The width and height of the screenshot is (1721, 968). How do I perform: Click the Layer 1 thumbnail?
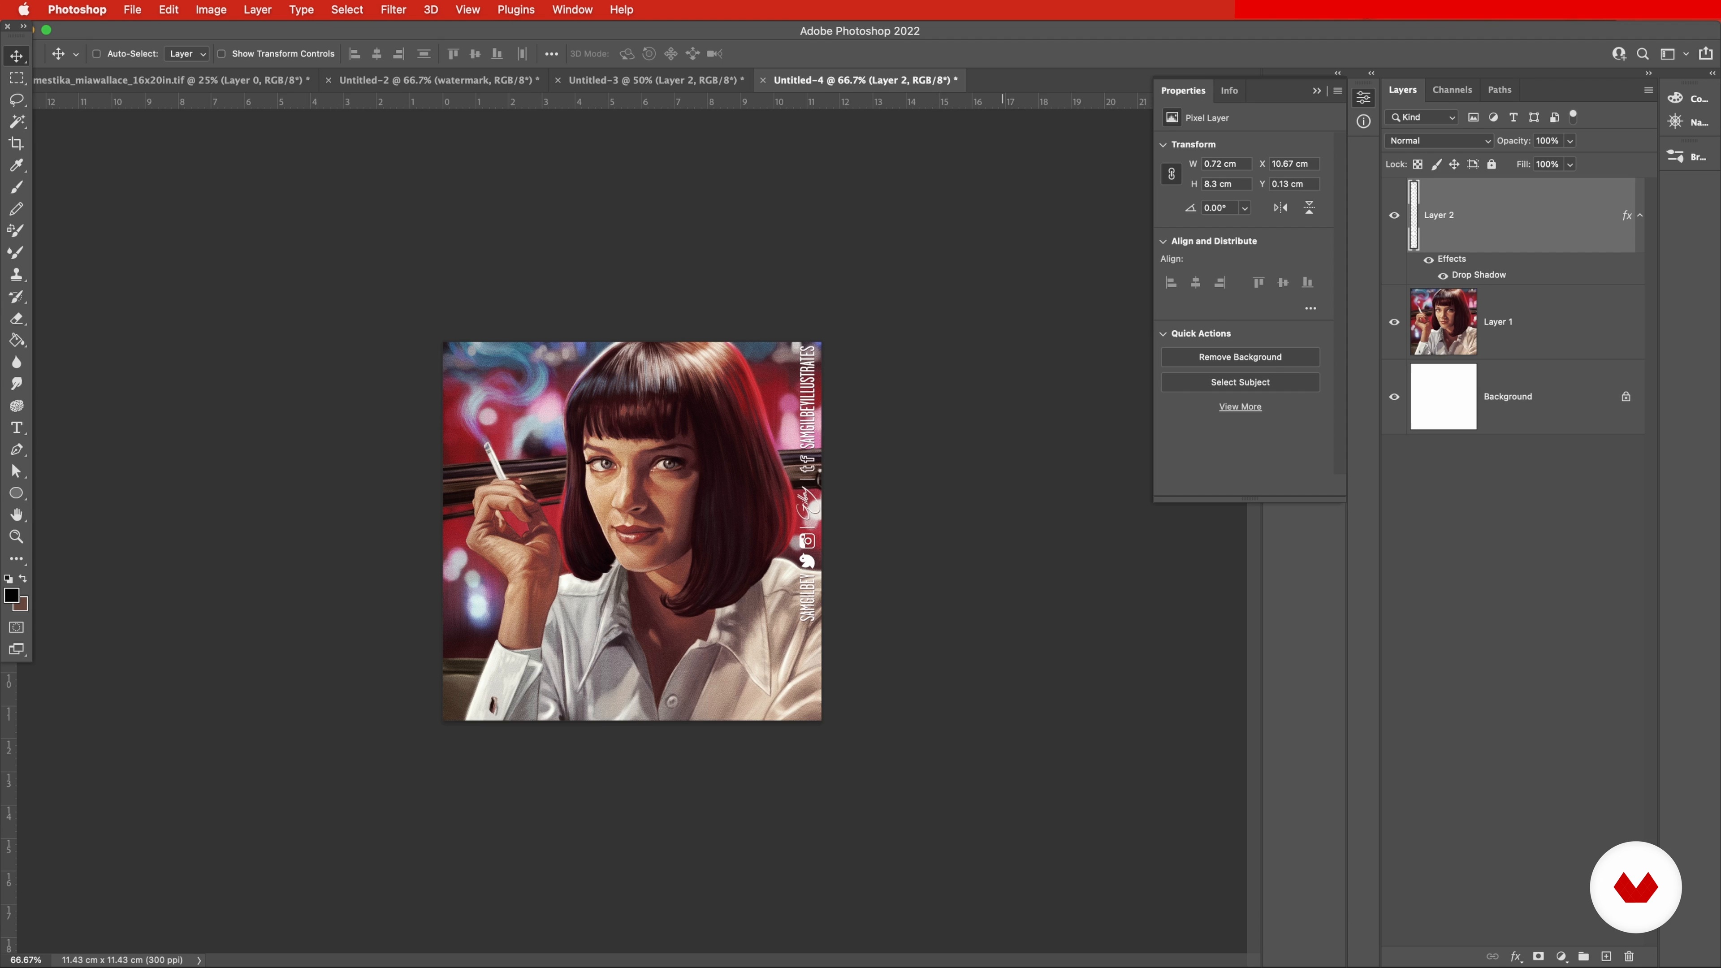click(1443, 322)
